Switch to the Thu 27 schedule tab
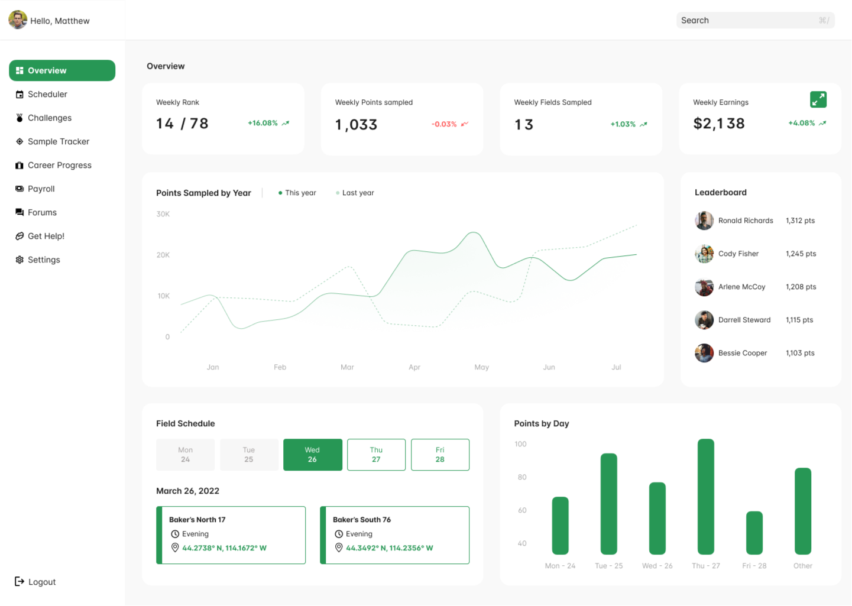This screenshot has width=852, height=606. pyautogui.click(x=376, y=455)
